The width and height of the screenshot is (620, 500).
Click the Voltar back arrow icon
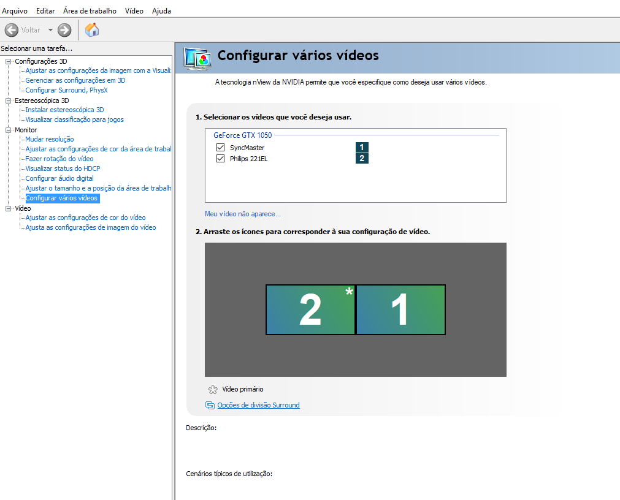(x=12, y=30)
